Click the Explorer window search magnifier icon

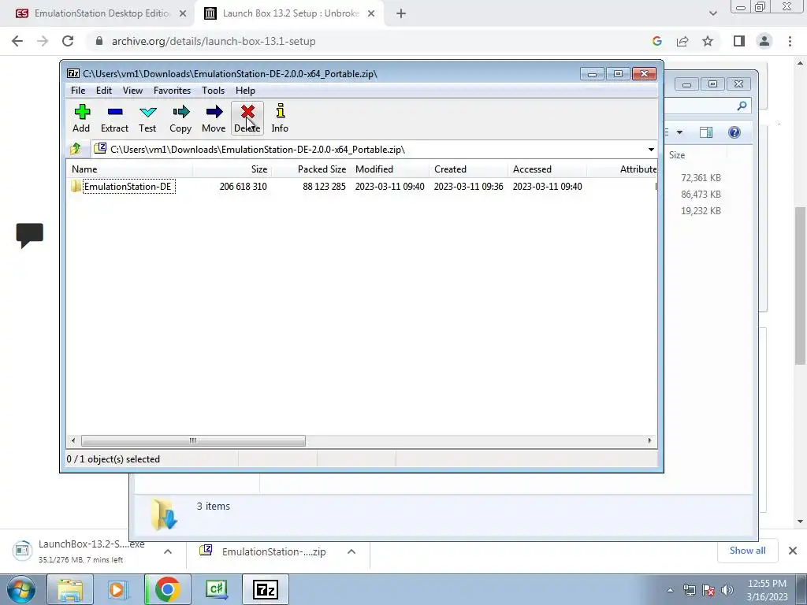pos(742,106)
